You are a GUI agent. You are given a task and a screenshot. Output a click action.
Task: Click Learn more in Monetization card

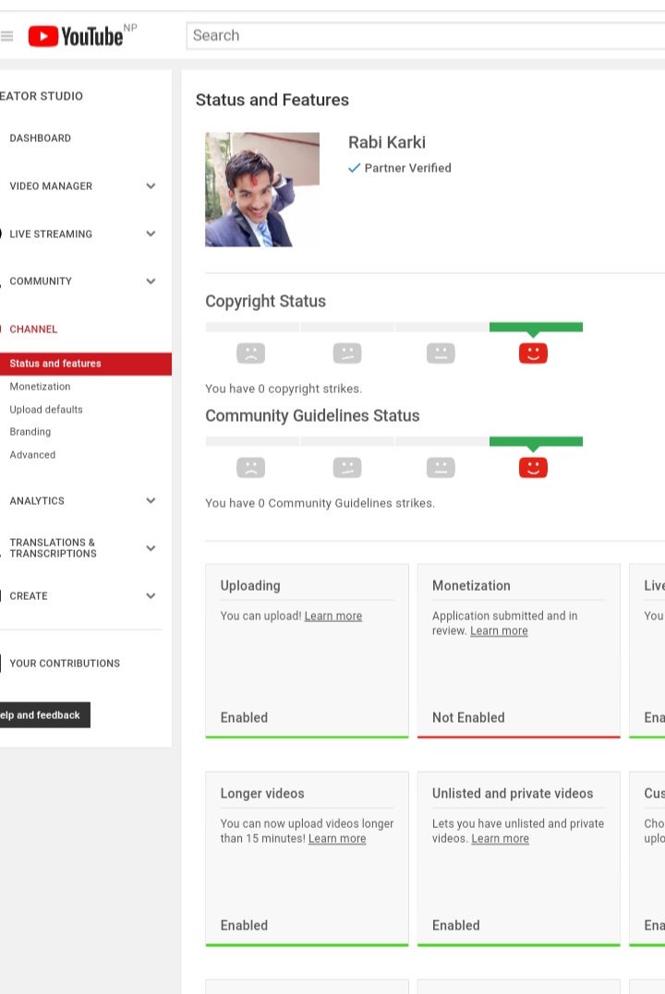tap(499, 631)
